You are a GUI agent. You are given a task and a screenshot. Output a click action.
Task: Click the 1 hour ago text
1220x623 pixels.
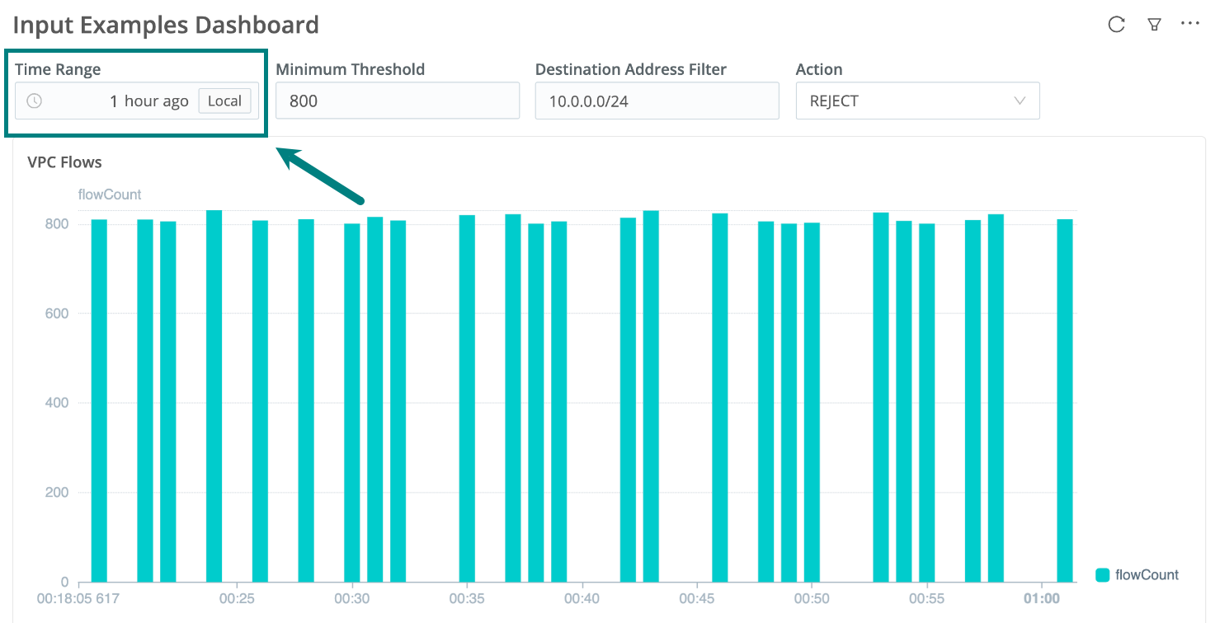click(x=148, y=101)
